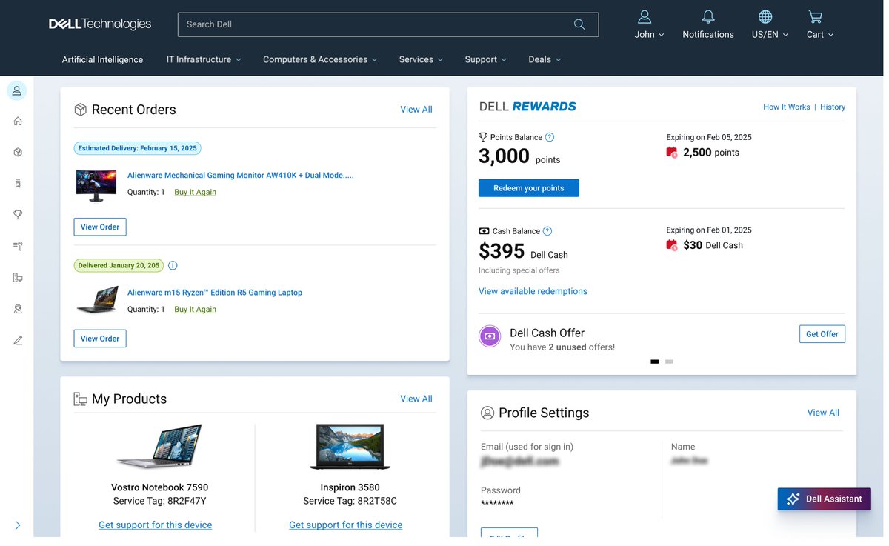This screenshot has height=546, width=889.
Task: Click the John user account icon
Action: (645, 16)
